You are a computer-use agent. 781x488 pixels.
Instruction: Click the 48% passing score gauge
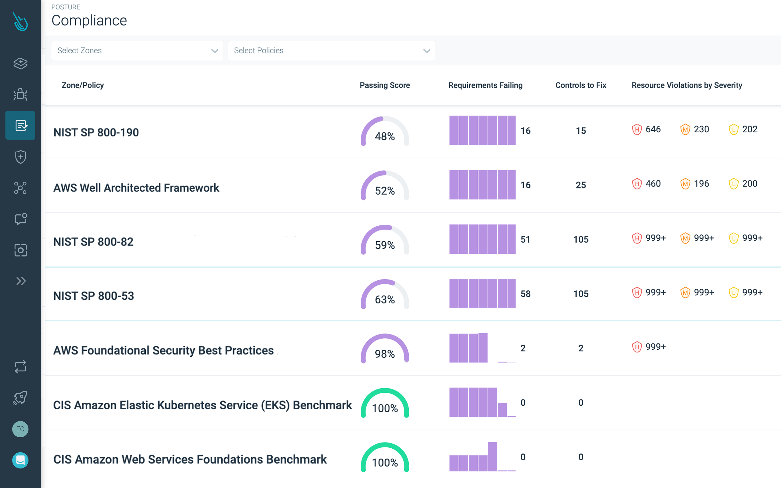[x=385, y=132]
